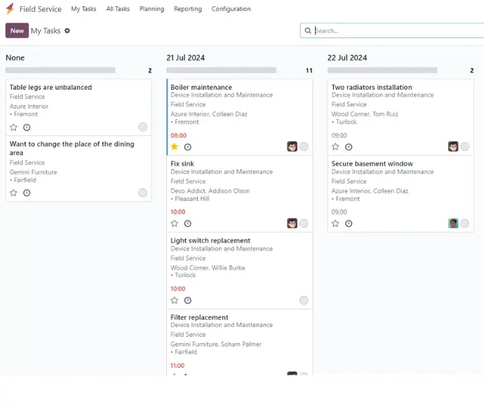The image size is (484, 414).
Task: Click the Field Service lightning logo icon
Action: coord(11,8)
